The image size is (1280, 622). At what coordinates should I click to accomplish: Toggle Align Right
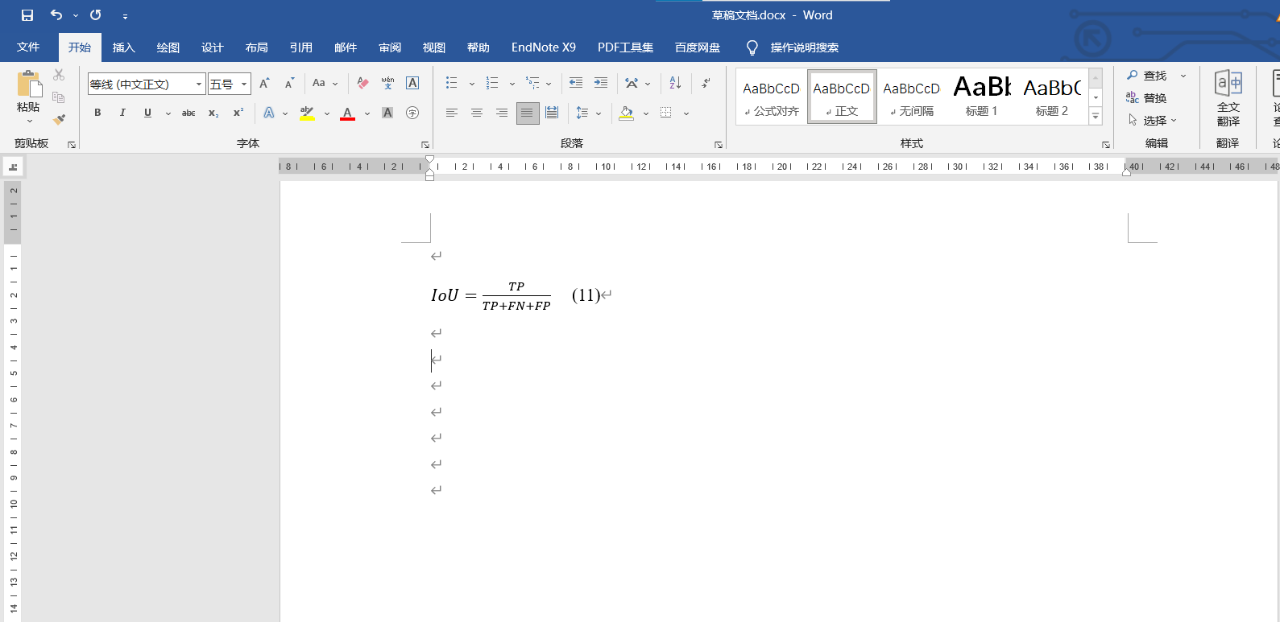pyautogui.click(x=502, y=113)
